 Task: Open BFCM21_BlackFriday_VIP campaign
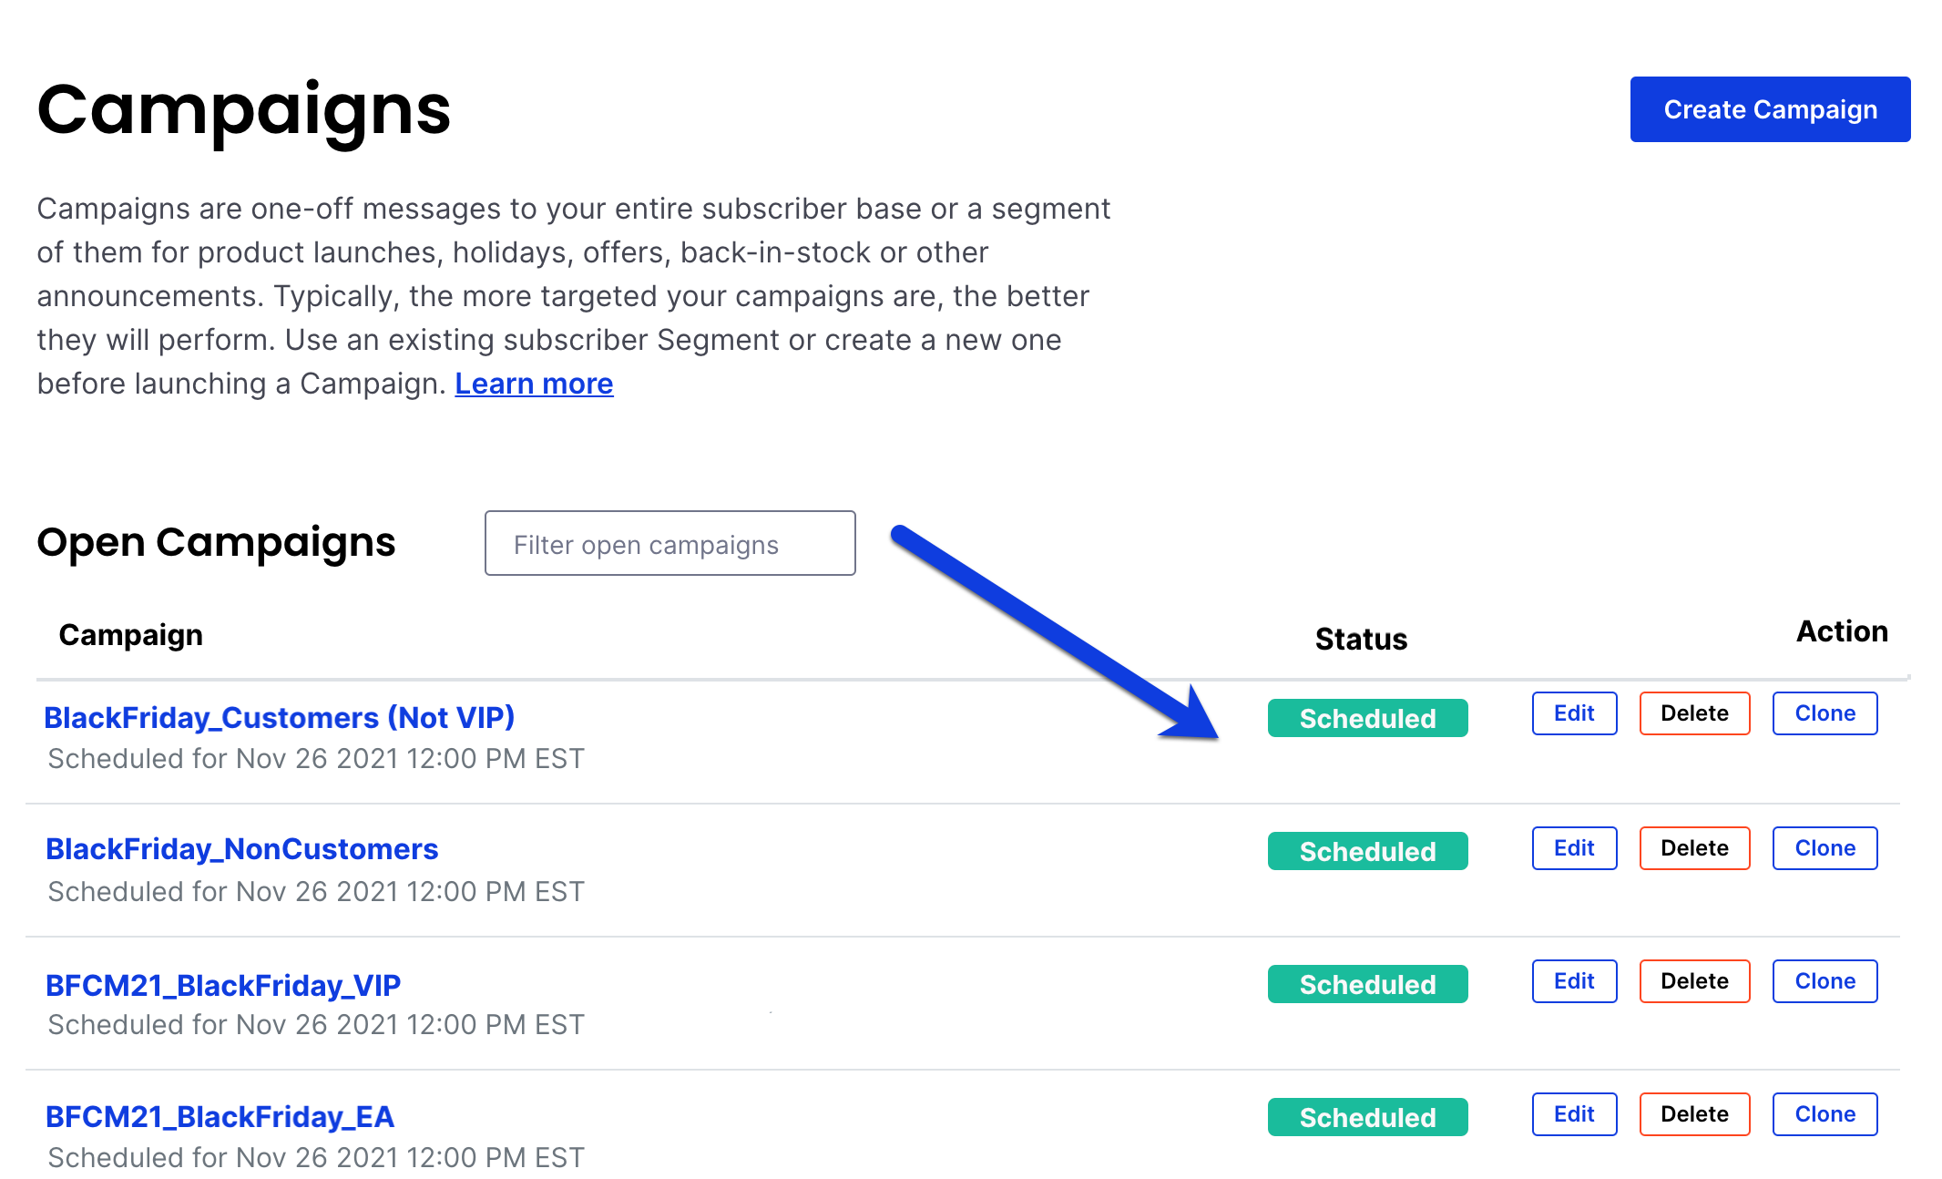(x=223, y=985)
